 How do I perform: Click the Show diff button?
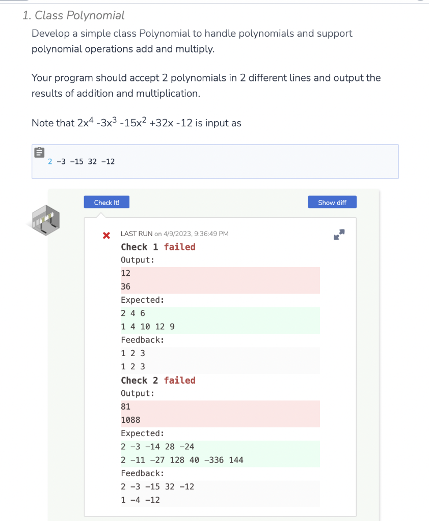point(332,202)
